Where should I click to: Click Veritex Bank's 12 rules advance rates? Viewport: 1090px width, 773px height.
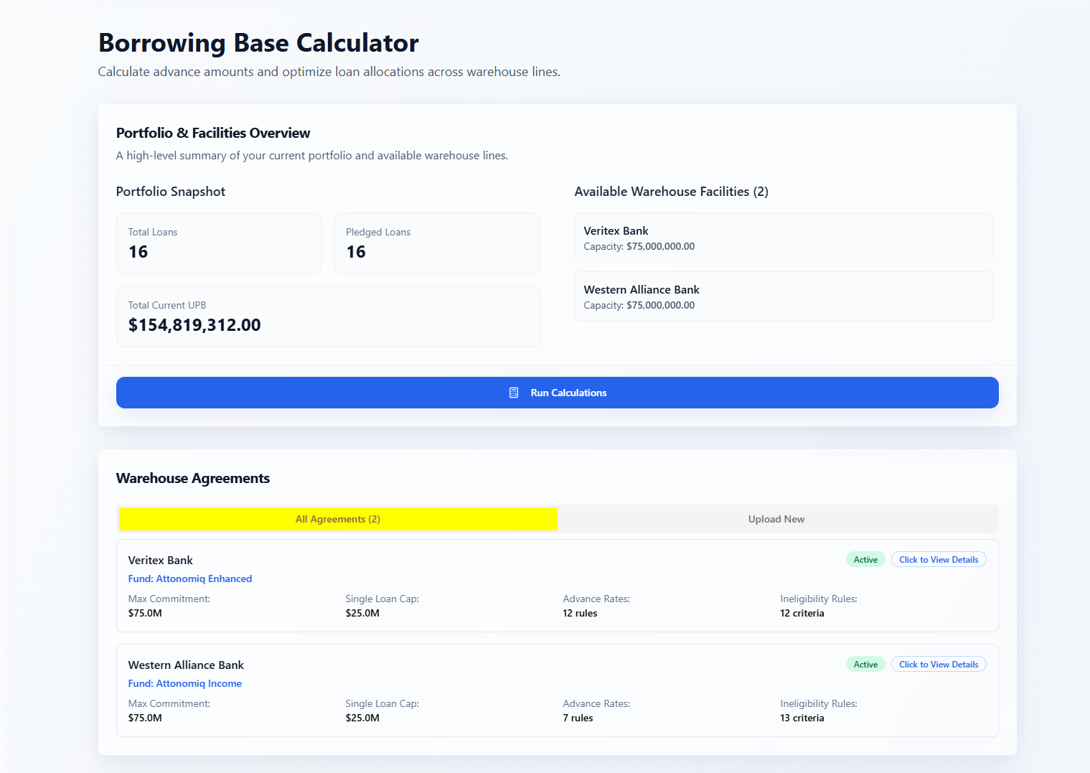click(580, 613)
